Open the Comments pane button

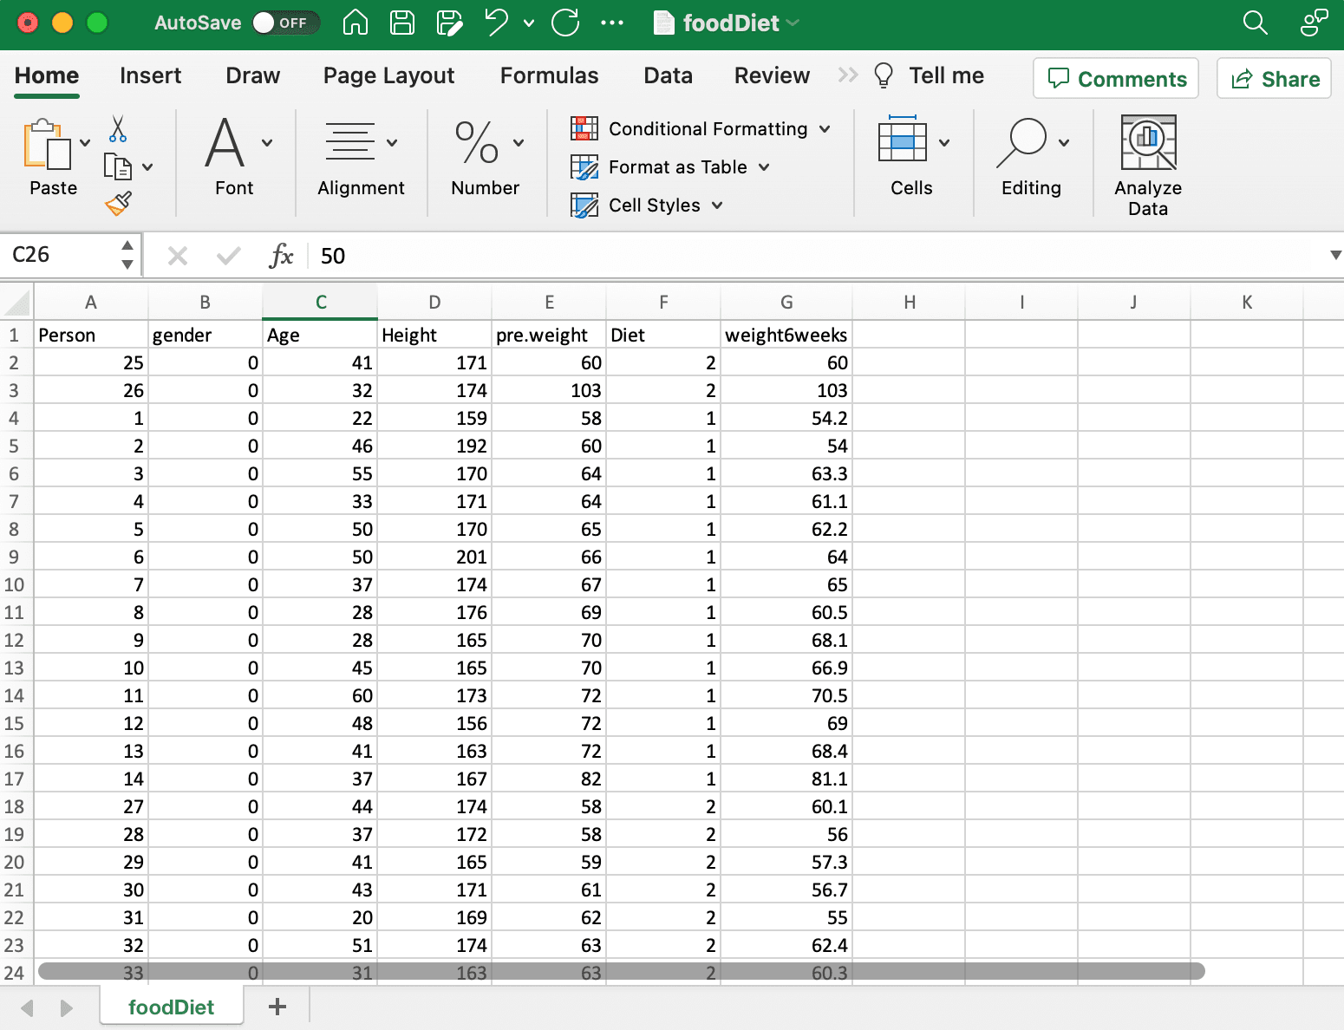[1116, 78]
